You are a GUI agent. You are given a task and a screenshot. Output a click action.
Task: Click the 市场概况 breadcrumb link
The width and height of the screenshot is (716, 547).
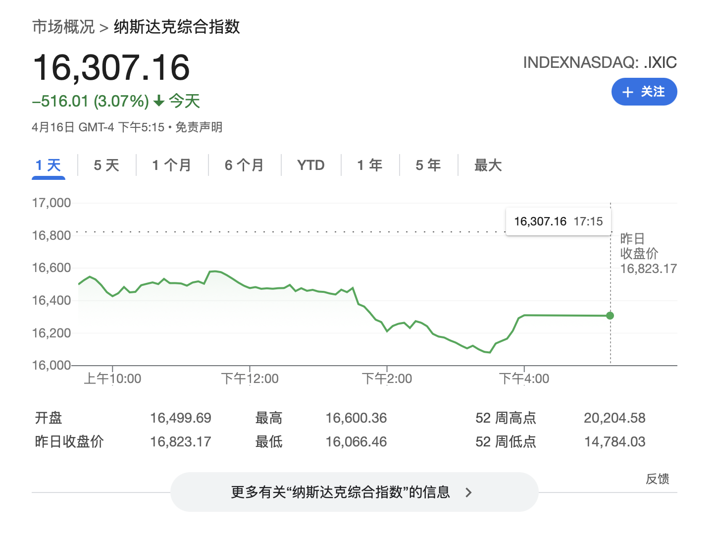[63, 27]
